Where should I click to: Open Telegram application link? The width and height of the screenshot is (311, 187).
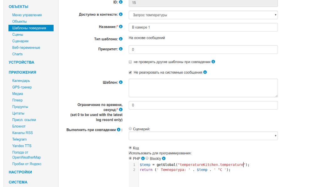pos(19,139)
